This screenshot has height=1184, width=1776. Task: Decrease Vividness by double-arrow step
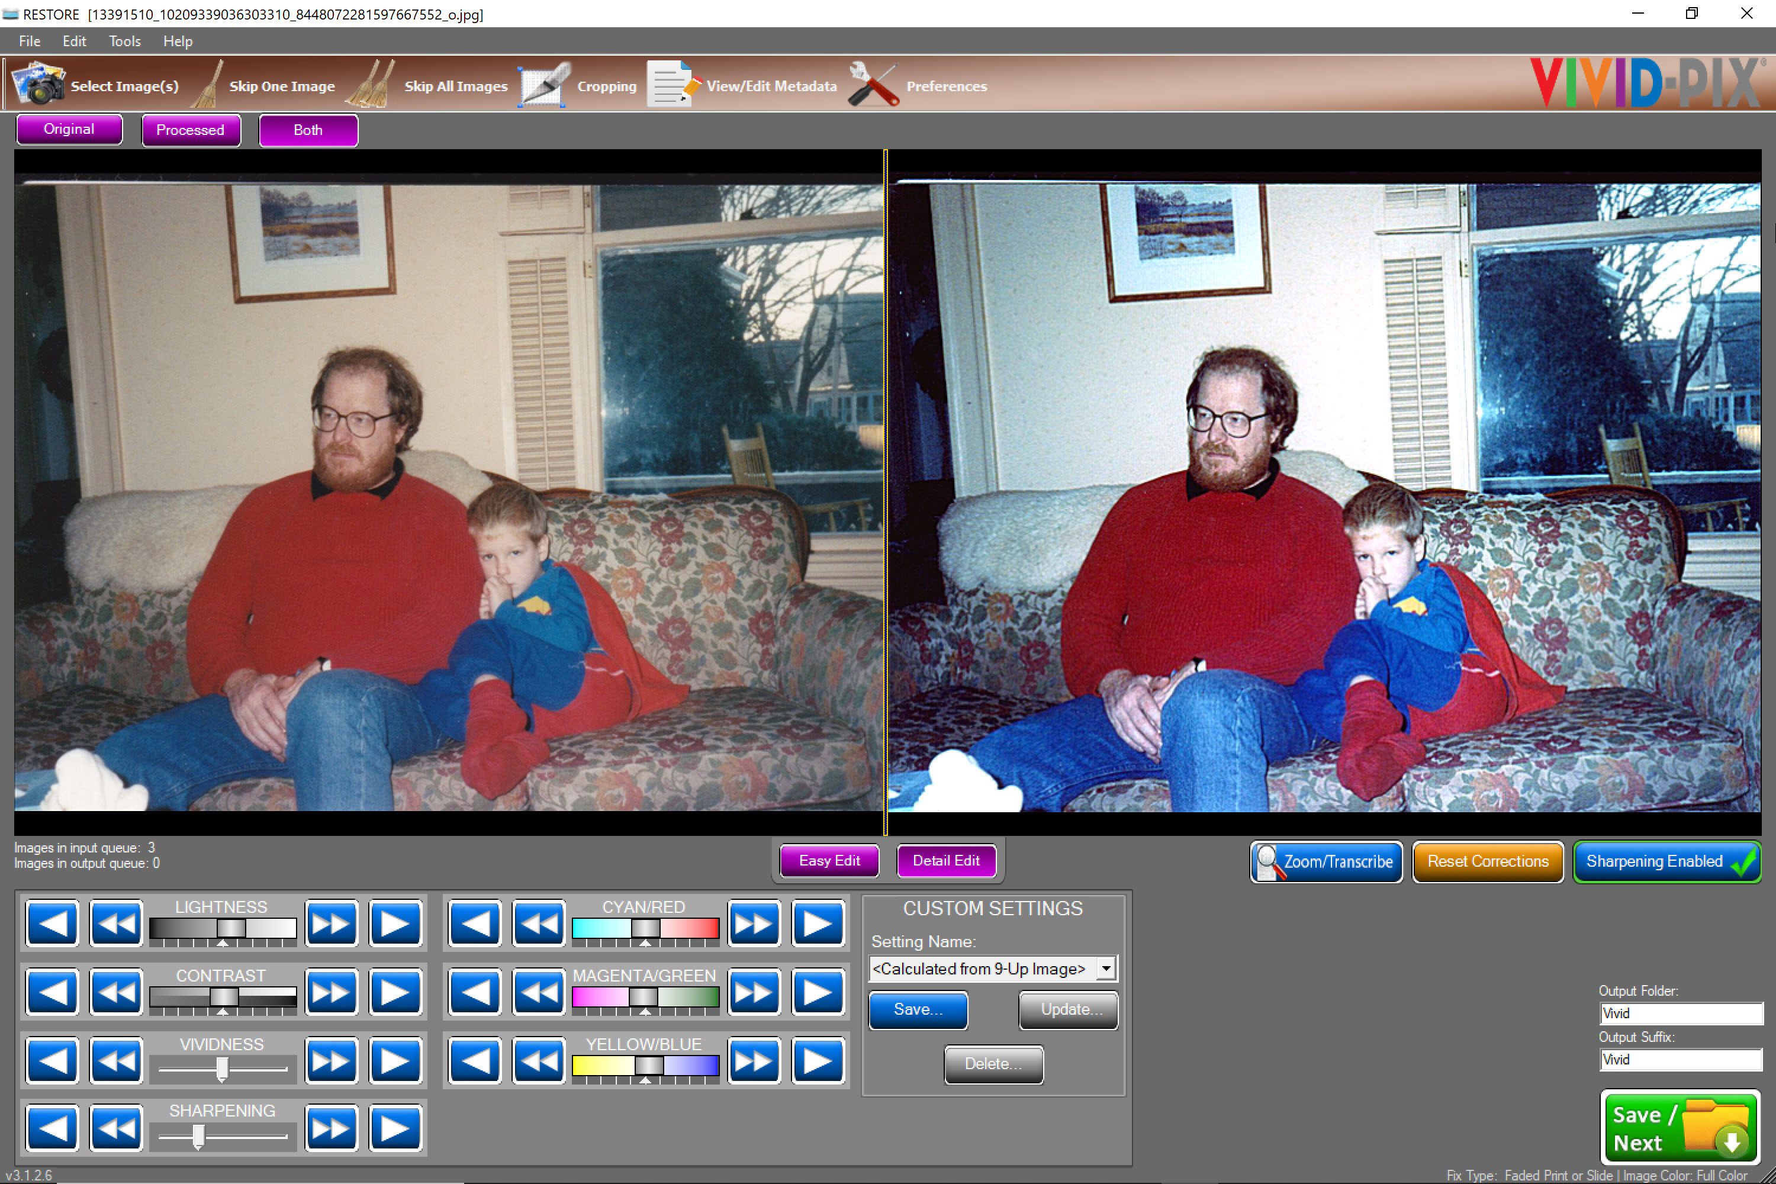coord(116,1060)
